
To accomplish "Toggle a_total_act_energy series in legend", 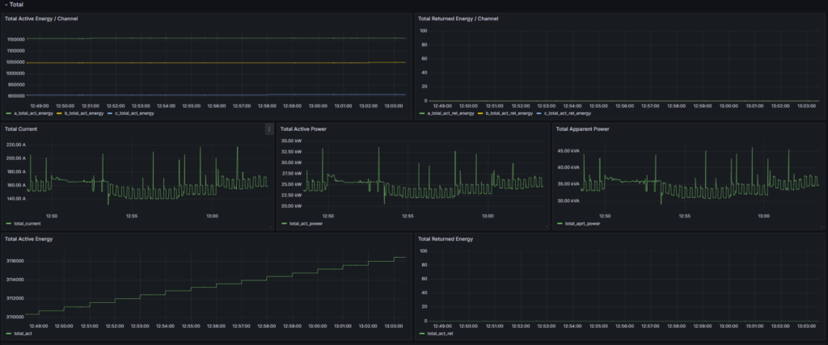I will coord(33,114).
